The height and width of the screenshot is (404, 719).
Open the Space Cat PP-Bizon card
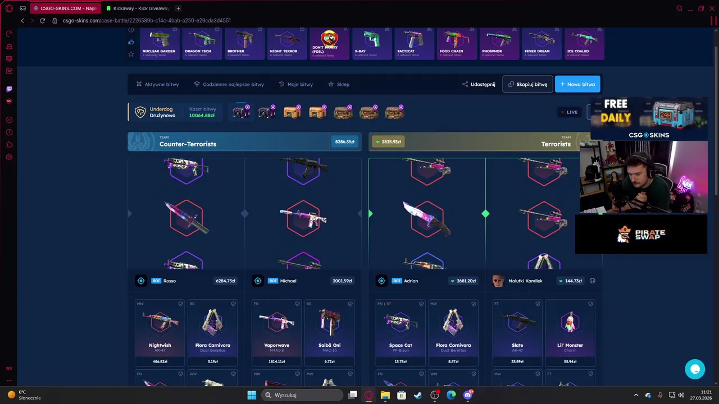tap(401, 333)
